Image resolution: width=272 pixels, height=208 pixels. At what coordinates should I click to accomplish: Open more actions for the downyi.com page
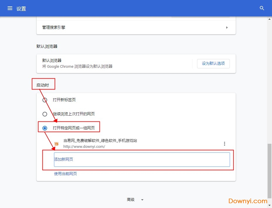(225, 144)
